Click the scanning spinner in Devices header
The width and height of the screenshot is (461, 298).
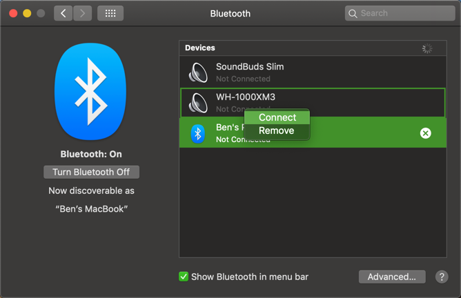(x=427, y=48)
